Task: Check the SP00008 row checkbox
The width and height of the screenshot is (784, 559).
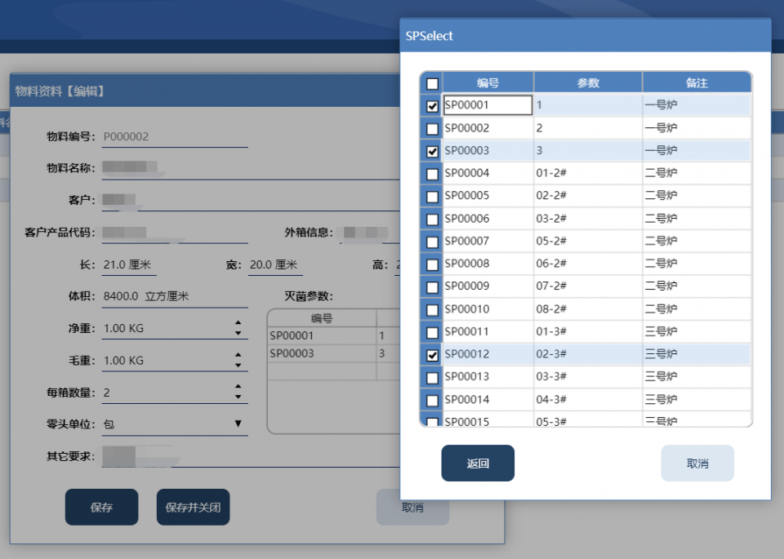Action: tap(433, 264)
